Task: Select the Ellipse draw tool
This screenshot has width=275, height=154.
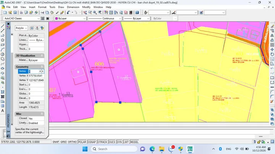Action: point(2,68)
